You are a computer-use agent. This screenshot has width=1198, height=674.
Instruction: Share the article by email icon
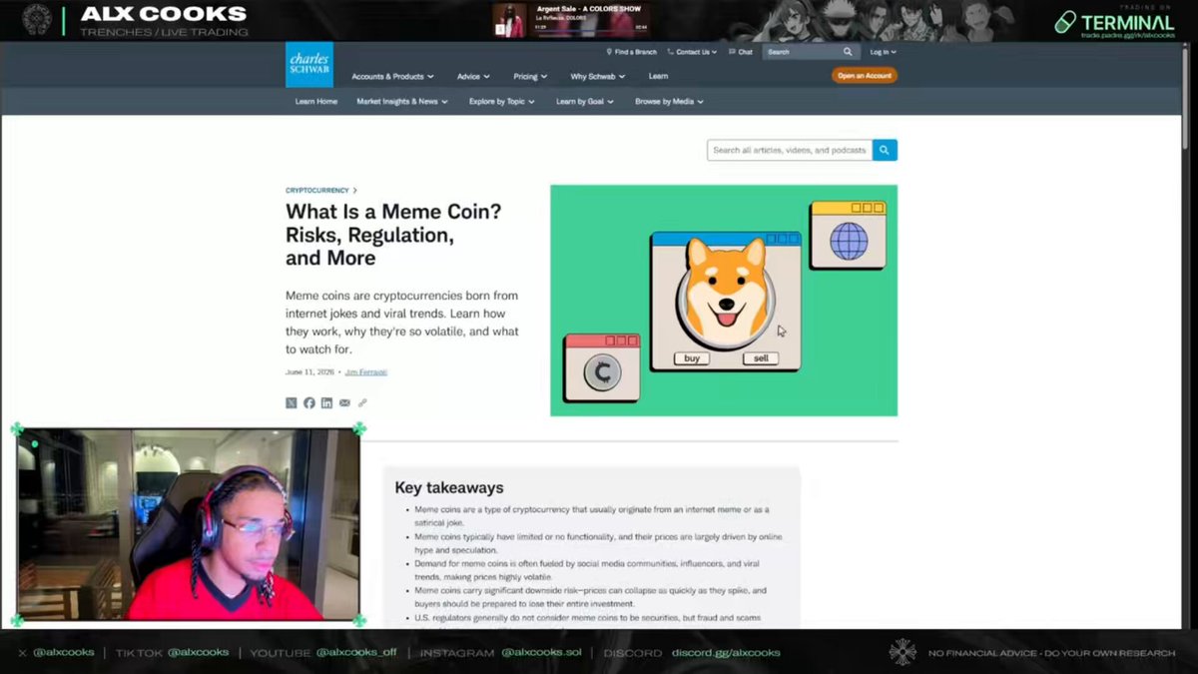(x=344, y=403)
